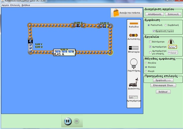Expand advanced options with Εμφάνιση >>
The height and width of the screenshot is (129, 183).
(x=163, y=80)
